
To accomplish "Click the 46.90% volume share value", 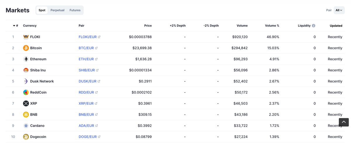I will [x=272, y=37].
